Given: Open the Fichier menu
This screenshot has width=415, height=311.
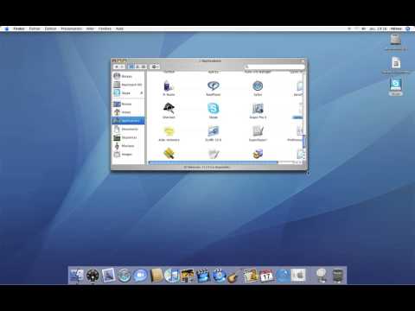Looking at the screenshot, I should pyautogui.click(x=35, y=29).
